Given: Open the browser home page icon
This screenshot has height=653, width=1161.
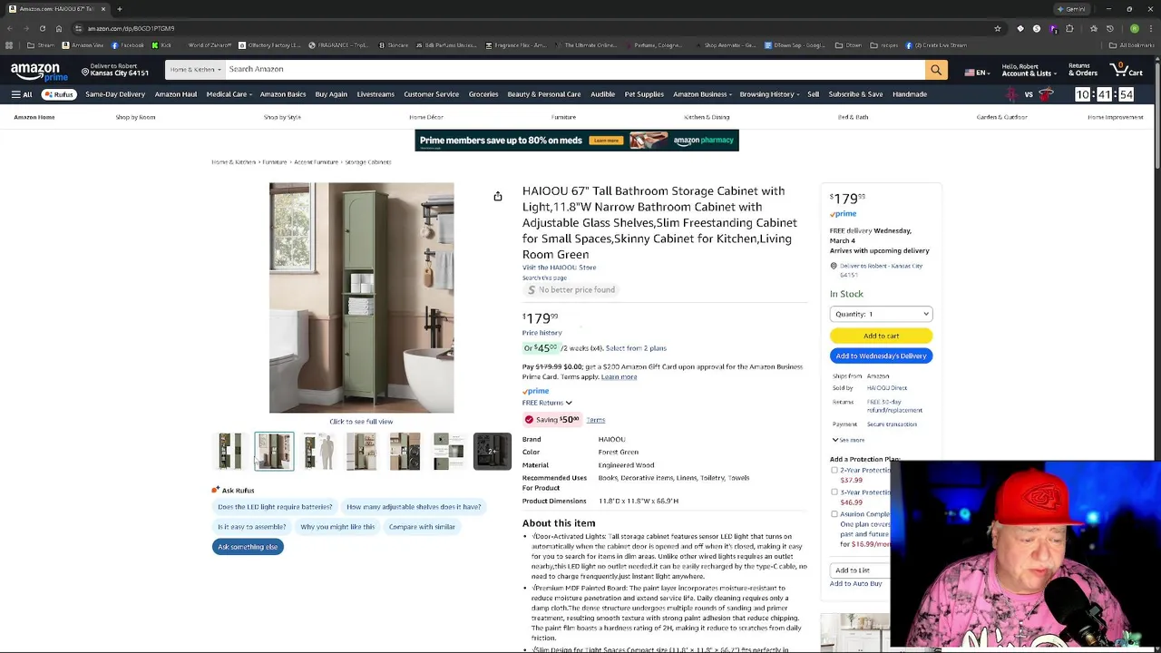Looking at the screenshot, I should coord(58,28).
